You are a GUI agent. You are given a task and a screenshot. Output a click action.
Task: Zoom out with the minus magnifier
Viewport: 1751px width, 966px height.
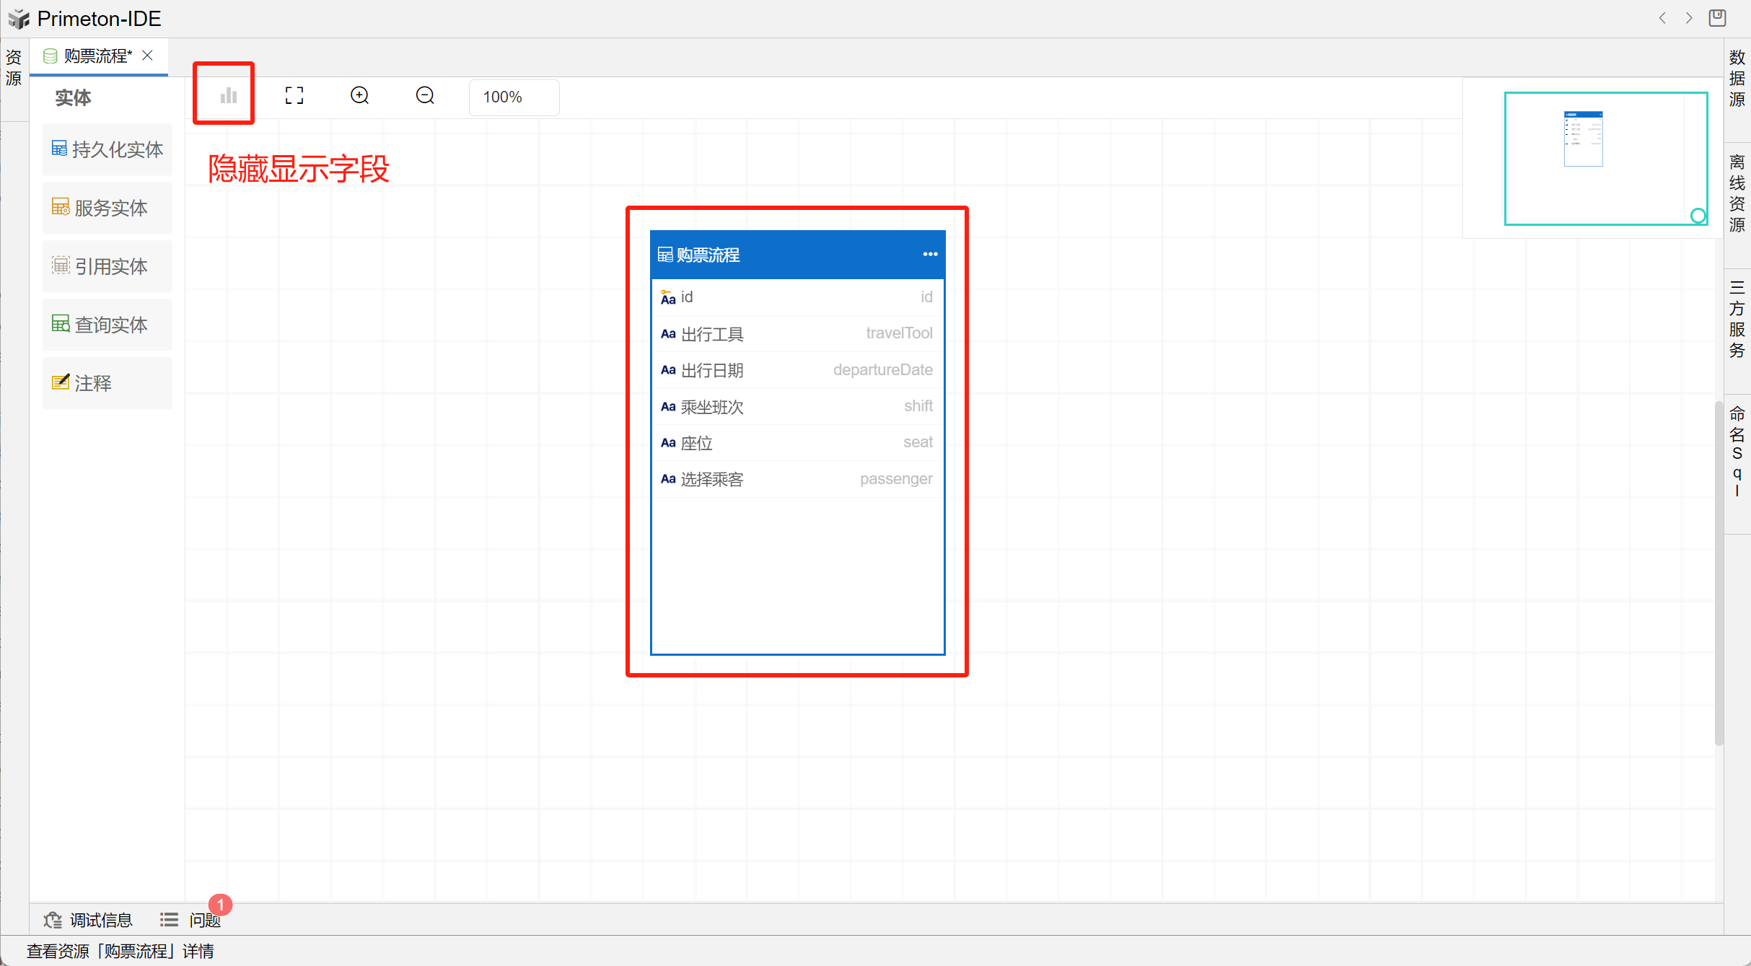point(425,95)
